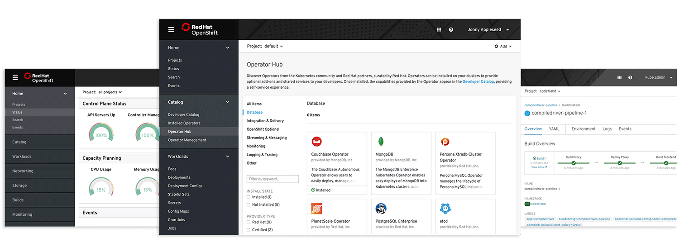Screen dimensions: 679x252
Task: Switch to the YAML tab
Action: point(554,129)
